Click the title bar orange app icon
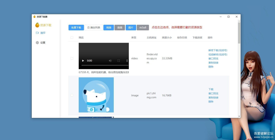This screenshot has width=275, height=140. [x=35, y=17]
